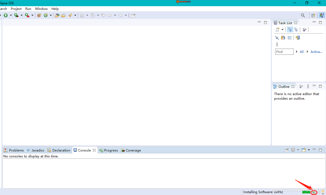The height and width of the screenshot is (195, 326).
Task: Click the Search flashlight toolbar icon
Action: point(70,15)
